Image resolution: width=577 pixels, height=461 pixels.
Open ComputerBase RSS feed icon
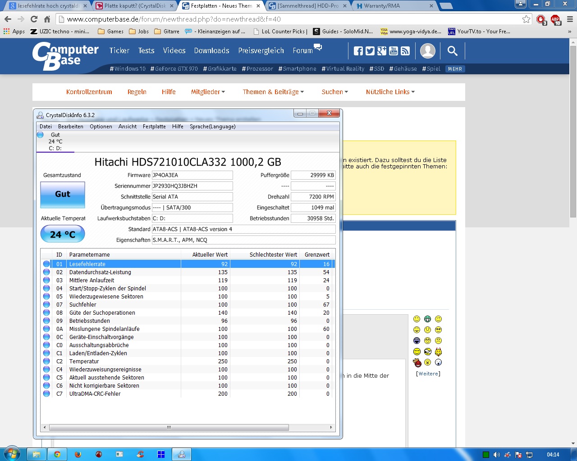405,51
